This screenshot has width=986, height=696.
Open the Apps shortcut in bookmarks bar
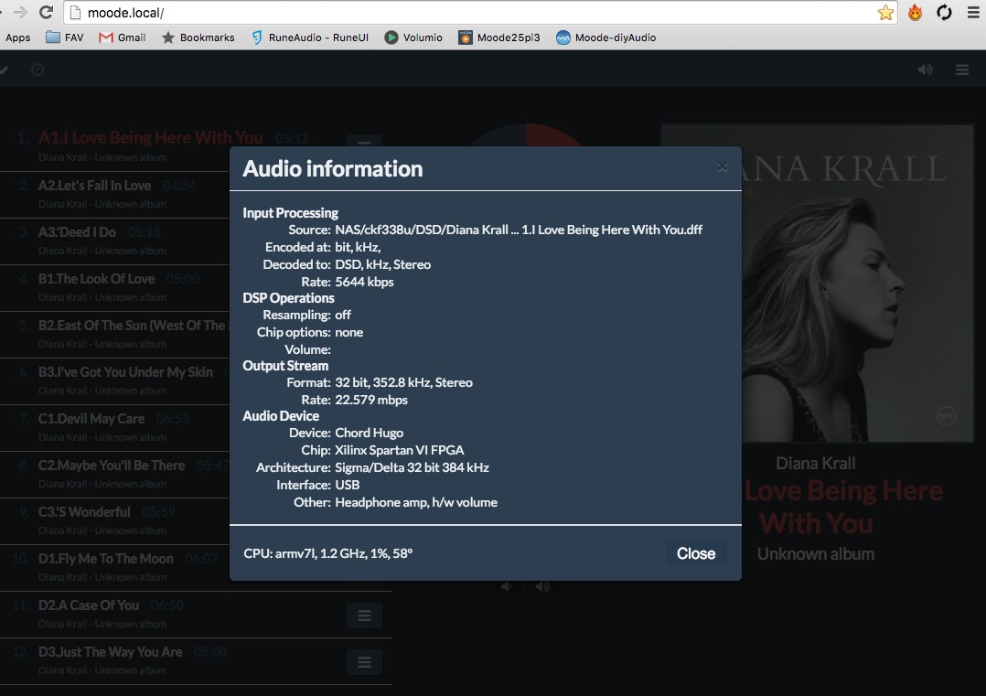pos(17,37)
